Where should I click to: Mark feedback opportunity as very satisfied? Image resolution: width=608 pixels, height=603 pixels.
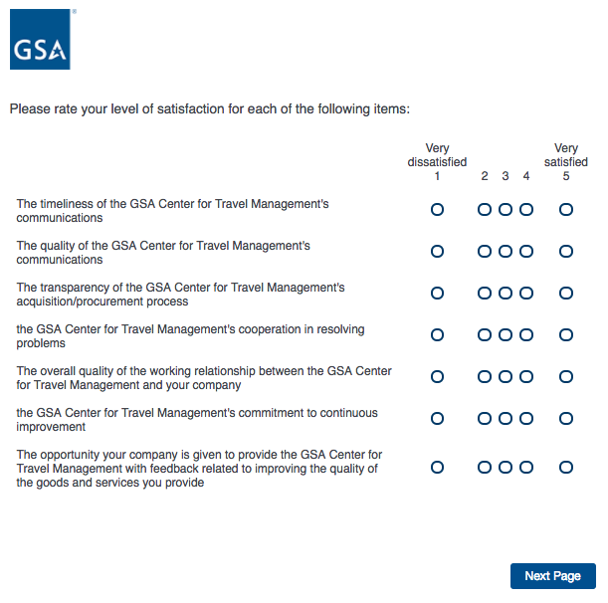pyautogui.click(x=566, y=467)
